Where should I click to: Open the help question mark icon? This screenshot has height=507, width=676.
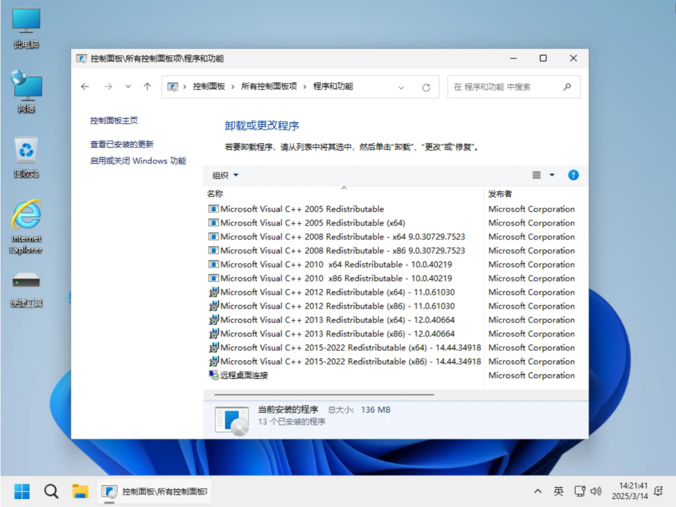point(573,175)
